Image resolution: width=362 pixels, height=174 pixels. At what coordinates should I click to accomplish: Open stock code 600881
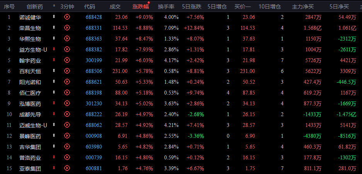tap(94, 169)
